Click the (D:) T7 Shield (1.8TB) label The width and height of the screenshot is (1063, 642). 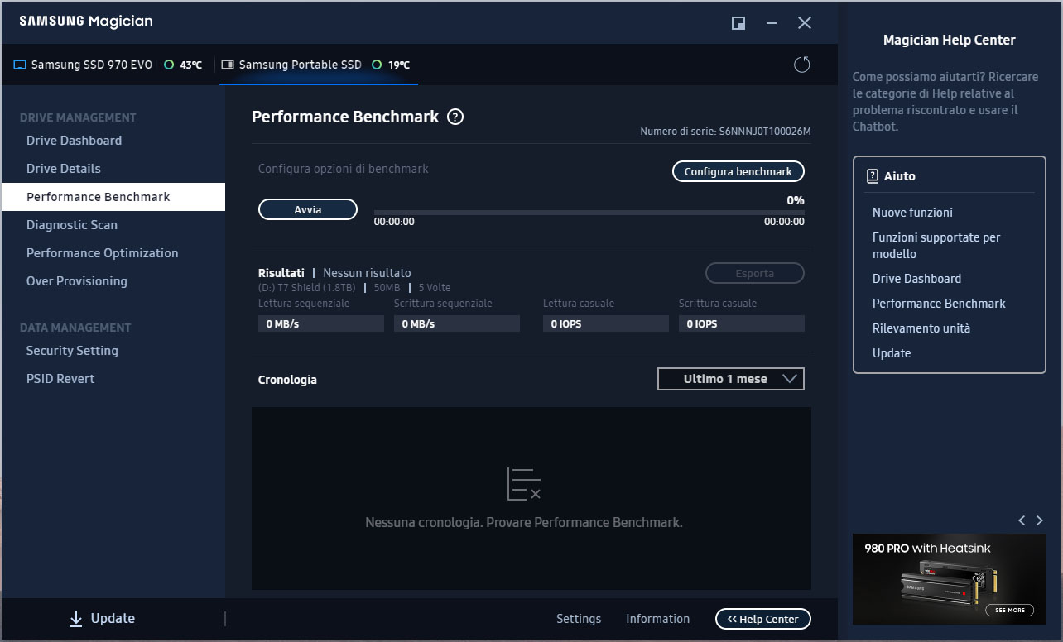(x=306, y=288)
